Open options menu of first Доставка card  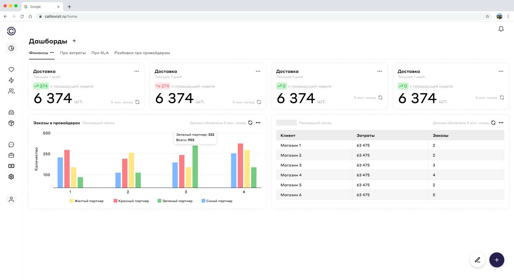137,71
